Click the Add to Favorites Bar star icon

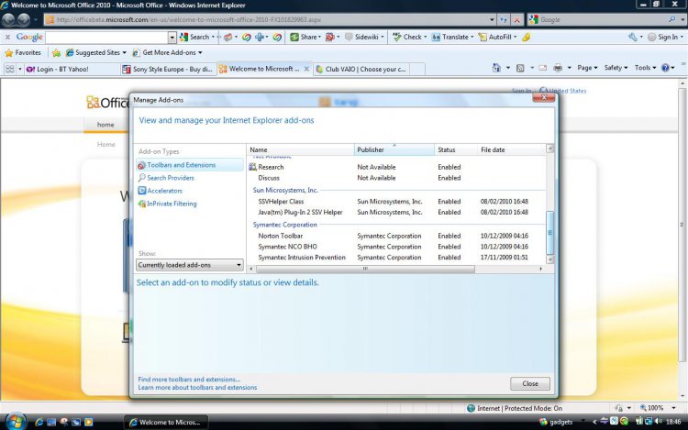pos(56,52)
